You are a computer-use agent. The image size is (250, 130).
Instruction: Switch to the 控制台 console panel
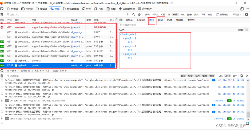coord(27,9)
